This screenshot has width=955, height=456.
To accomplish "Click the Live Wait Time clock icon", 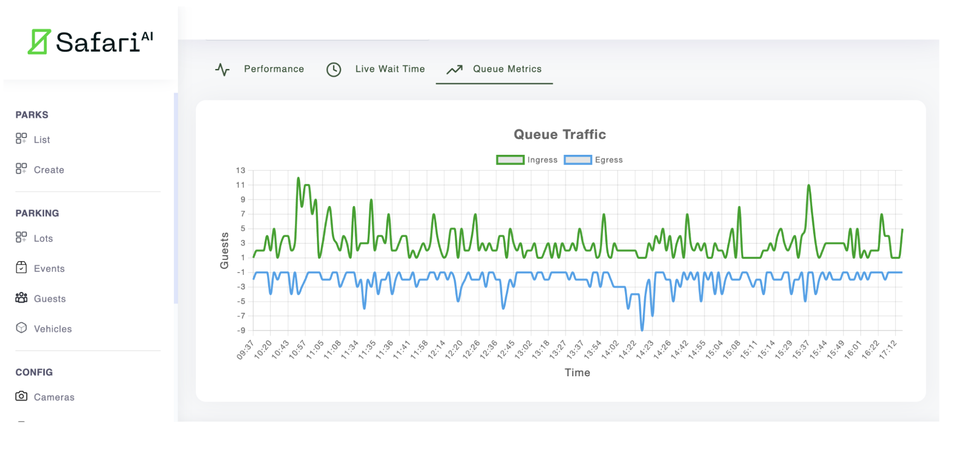I will (x=333, y=69).
